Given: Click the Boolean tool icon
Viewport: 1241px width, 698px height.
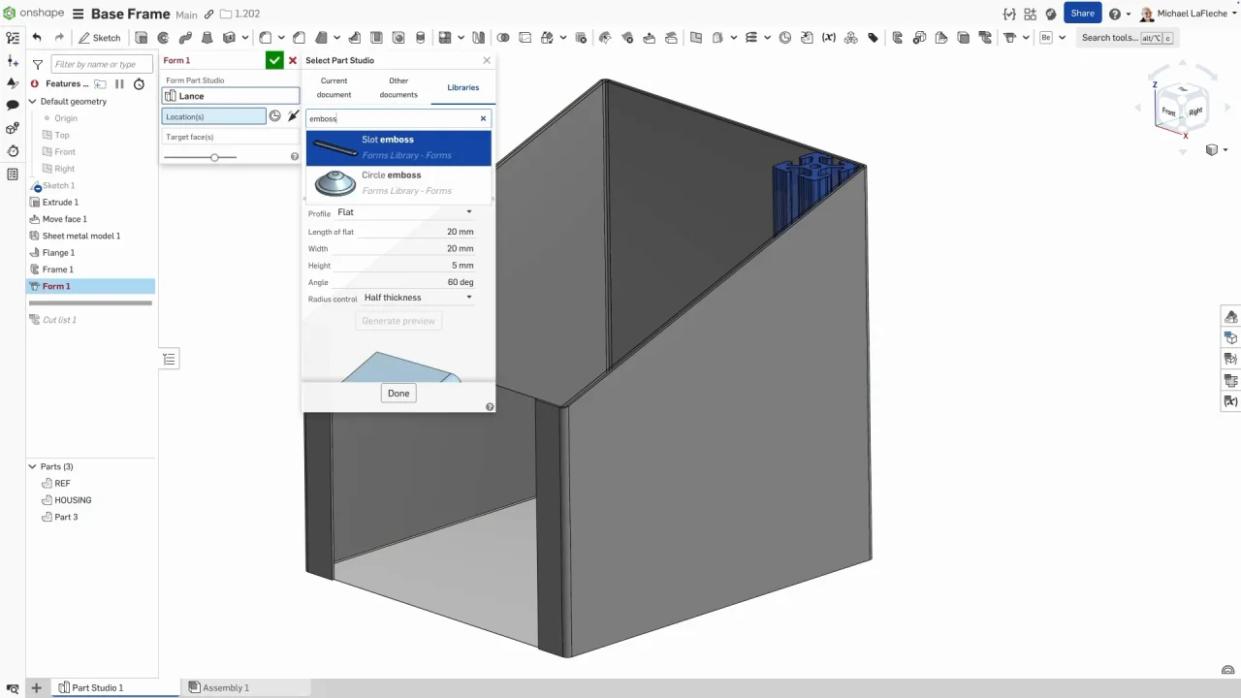Looking at the screenshot, I should 503,38.
